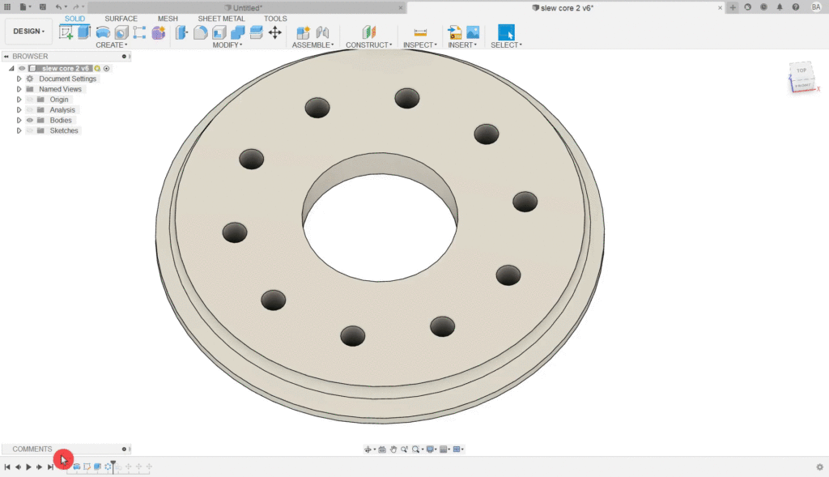Image resolution: width=829 pixels, height=477 pixels.
Task: Open the notifications bell
Action: [780, 7]
